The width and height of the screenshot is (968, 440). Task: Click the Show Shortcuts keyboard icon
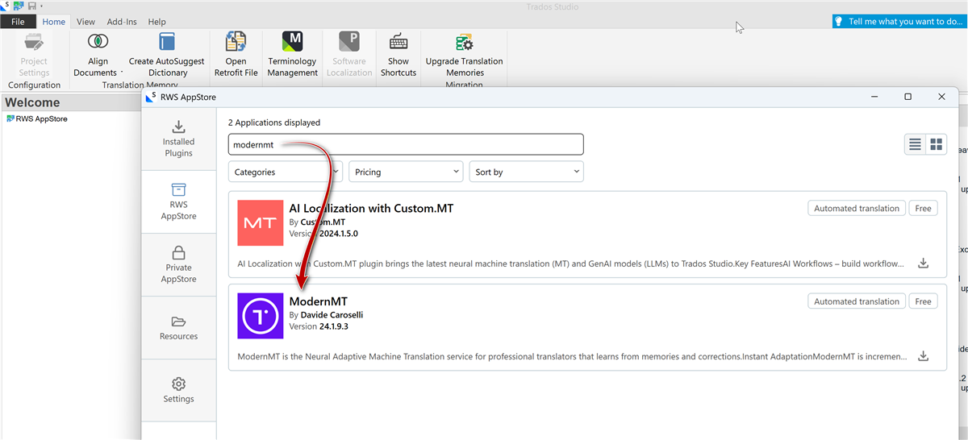tap(398, 42)
